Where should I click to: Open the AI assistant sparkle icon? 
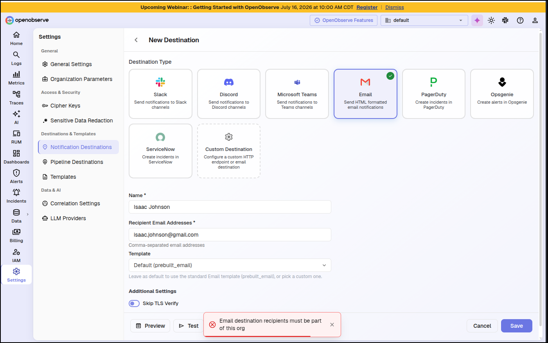point(477,20)
